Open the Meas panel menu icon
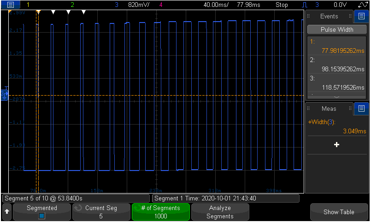Viewport: 371px width, 222px height. tap(361, 108)
